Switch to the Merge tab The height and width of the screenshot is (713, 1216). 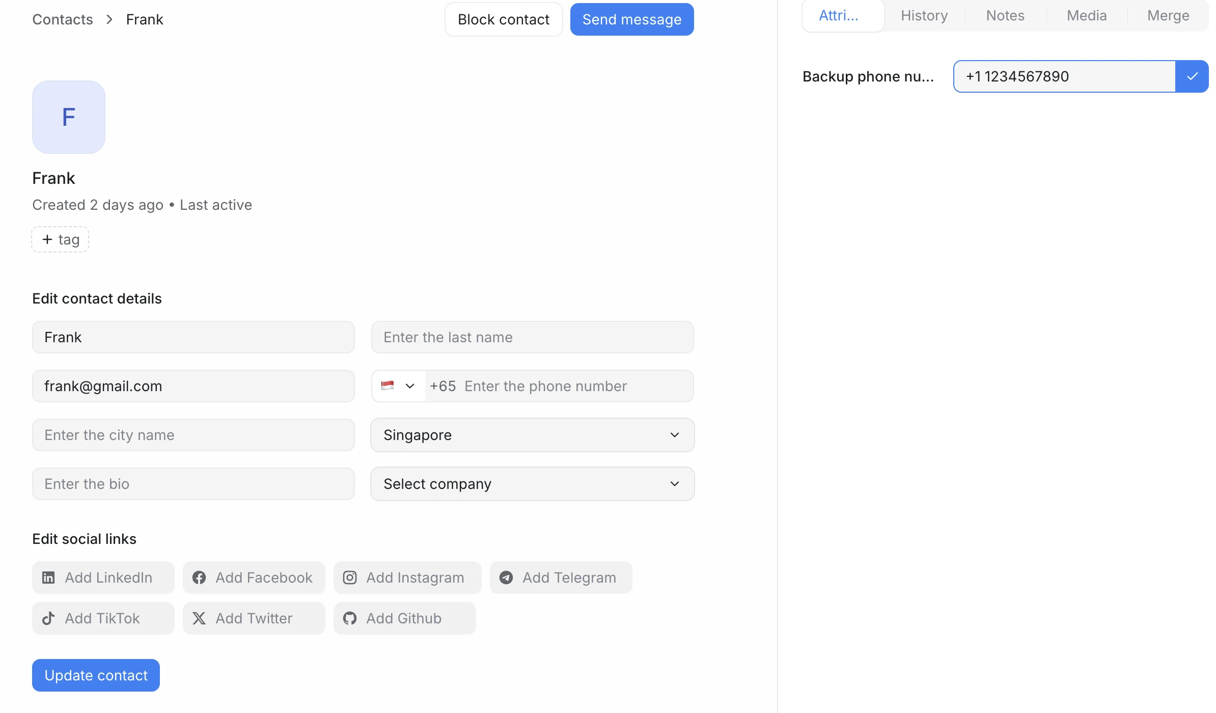pyautogui.click(x=1168, y=16)
